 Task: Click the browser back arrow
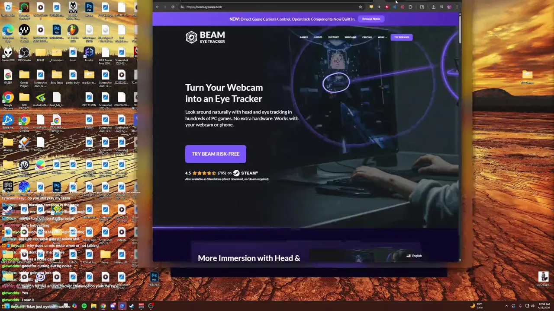[157, 7]
